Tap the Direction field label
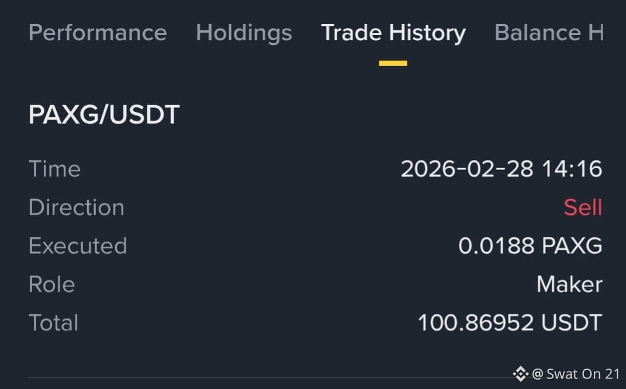Viewport: 626px width, 389px height. coord(77,208)
